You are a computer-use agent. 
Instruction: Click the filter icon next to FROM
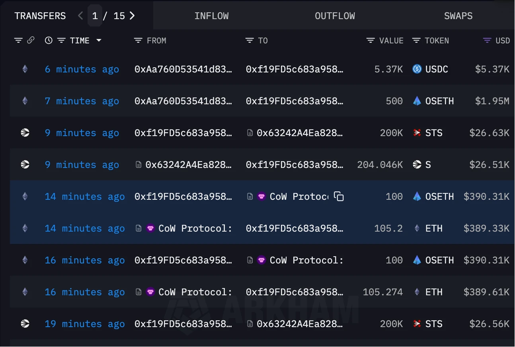(138, 41)
